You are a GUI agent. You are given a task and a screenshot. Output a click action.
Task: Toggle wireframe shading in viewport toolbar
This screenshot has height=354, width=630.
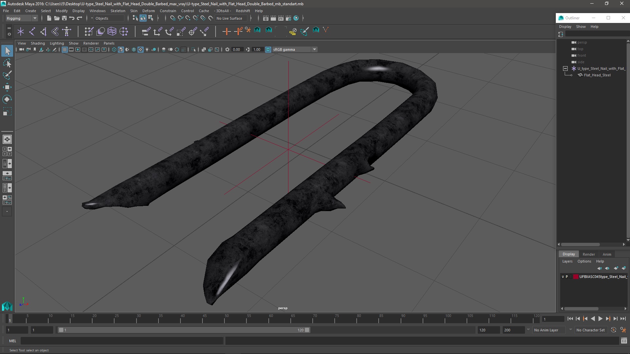[114, 49]
